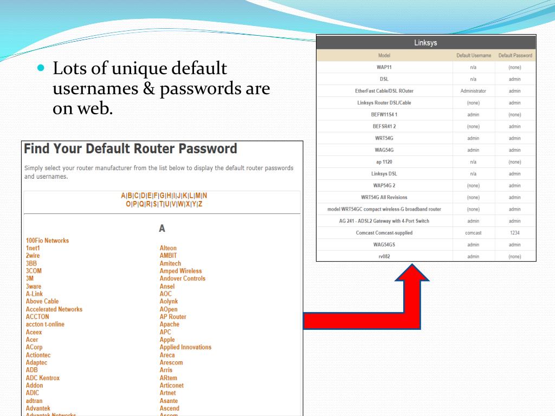Viewport: 555px width, 416px height.
Task: Open the Amitech manufacturer link
Action: [x=170, y=264]
